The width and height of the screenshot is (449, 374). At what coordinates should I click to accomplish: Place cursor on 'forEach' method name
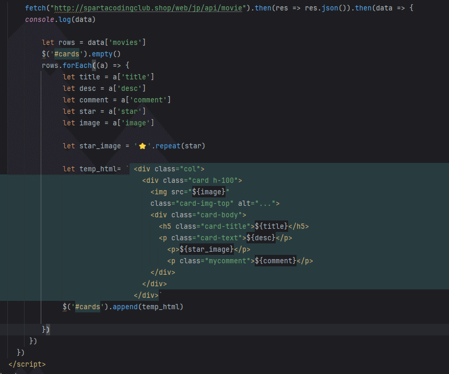(x=77, y=65)
